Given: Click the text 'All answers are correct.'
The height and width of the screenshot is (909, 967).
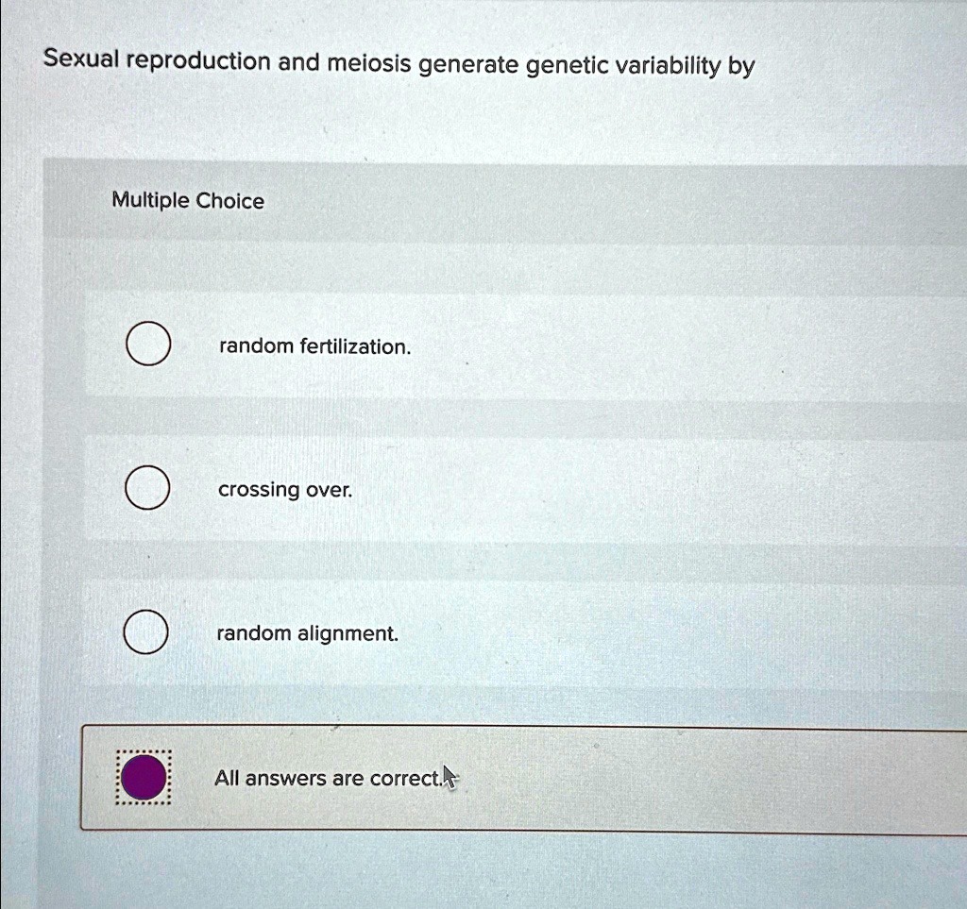Looking at the screenshot, I should tap(328, 778).
